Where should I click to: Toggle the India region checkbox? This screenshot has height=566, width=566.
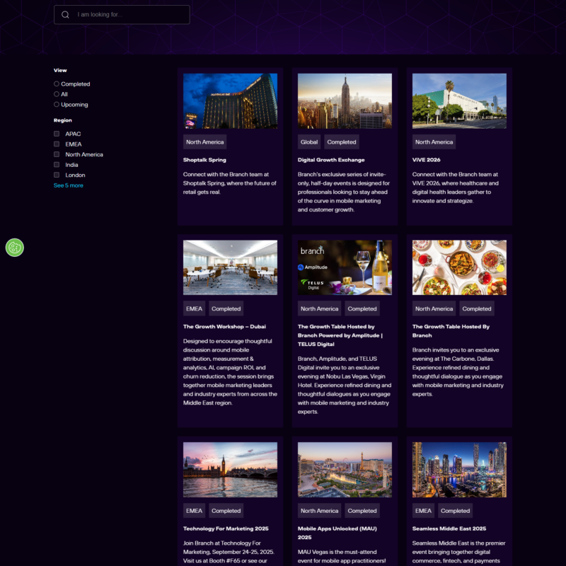click(57, 165)
